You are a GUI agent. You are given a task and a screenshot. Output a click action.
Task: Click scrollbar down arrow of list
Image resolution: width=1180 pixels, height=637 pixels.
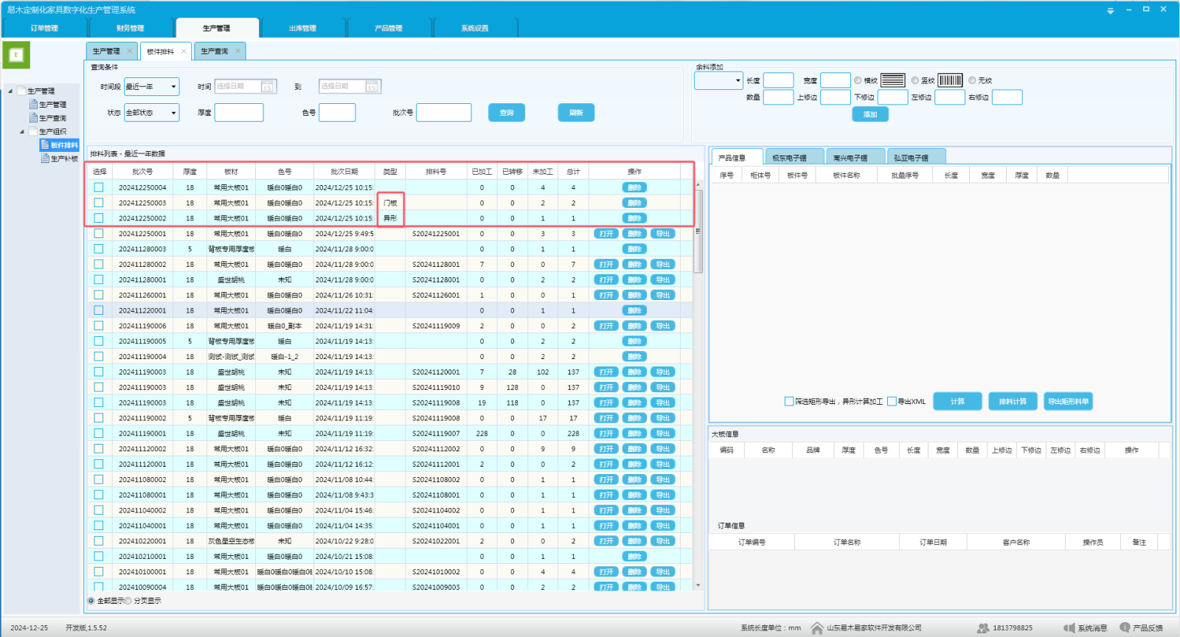point(698,585)
